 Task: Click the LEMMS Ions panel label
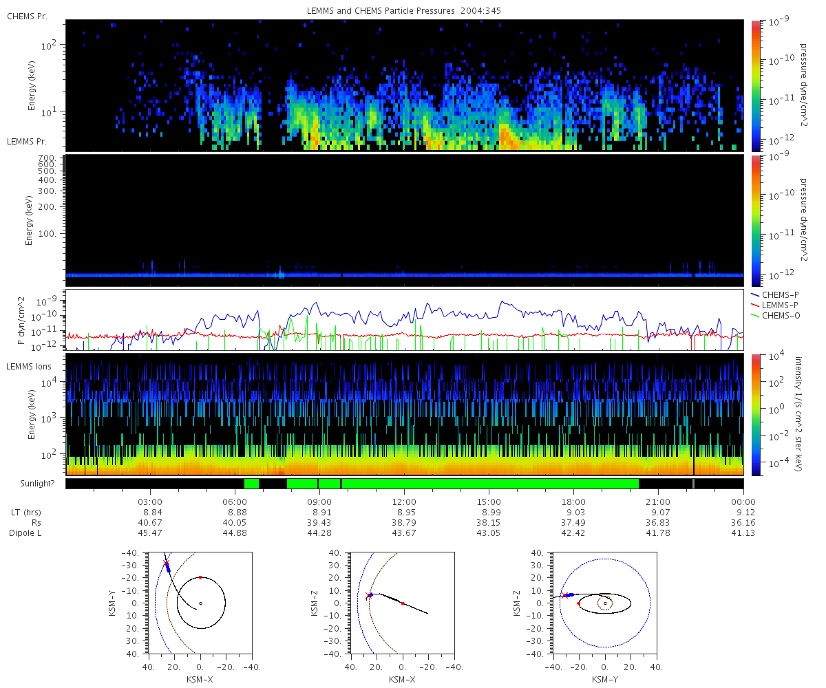[30, 365]
